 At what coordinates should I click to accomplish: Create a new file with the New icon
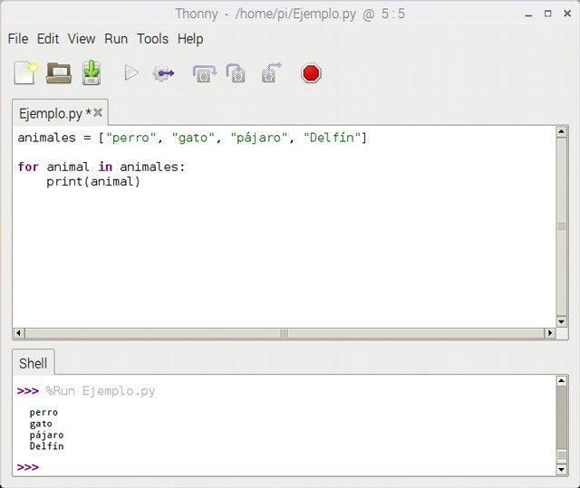[x=25, y=73]
